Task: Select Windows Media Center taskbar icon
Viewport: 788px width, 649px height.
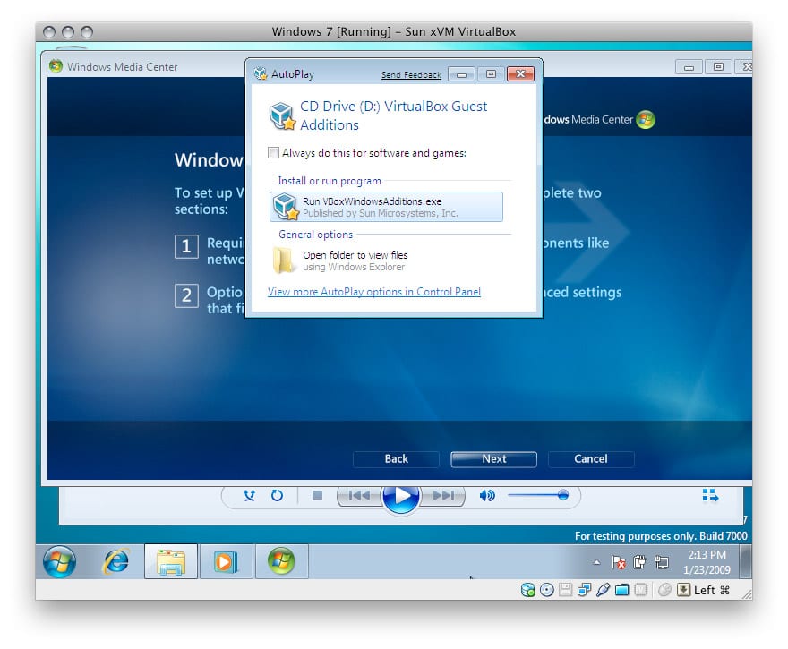Action: [x=281, y=561]
